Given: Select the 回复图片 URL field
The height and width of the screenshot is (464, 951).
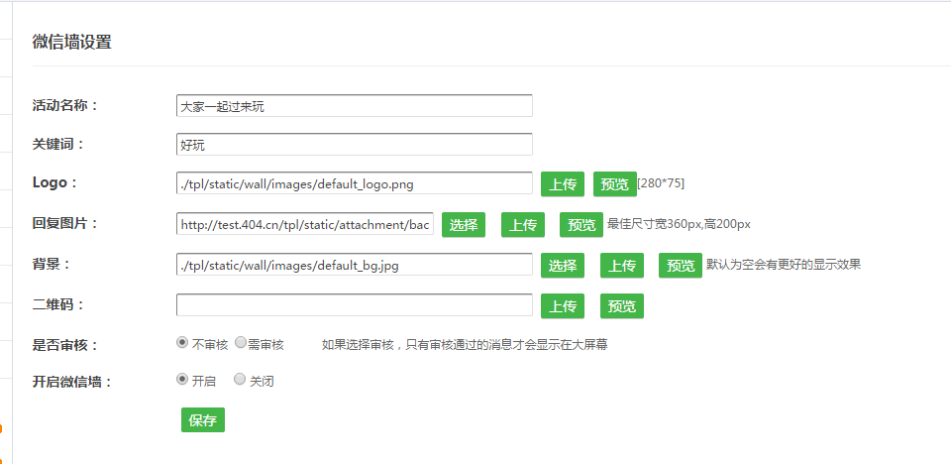Looking at the screenshot, I should (x=305, y=225).
